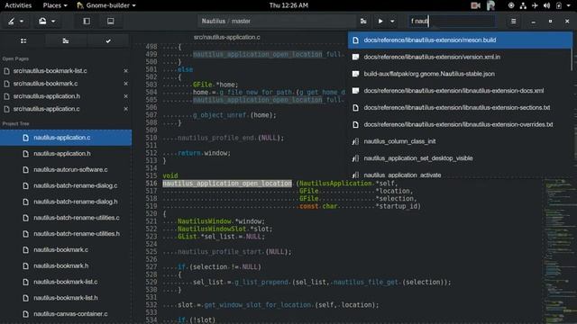Click the Thu 12:26 AM clock
This screenshot has width=577, height=324.
288,5
